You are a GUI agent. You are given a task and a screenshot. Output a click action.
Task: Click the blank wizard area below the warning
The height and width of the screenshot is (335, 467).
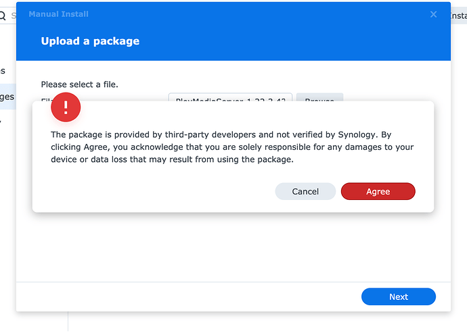coord(234,247)
